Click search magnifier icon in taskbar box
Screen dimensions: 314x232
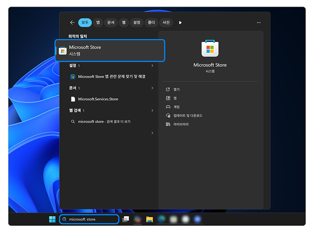64,219
